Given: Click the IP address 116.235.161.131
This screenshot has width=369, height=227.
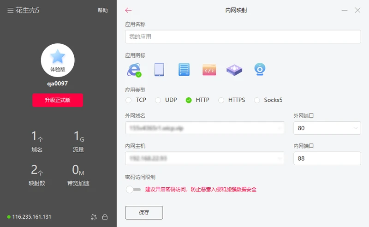Looking at the screenshot, I should [x=32, y=217].
